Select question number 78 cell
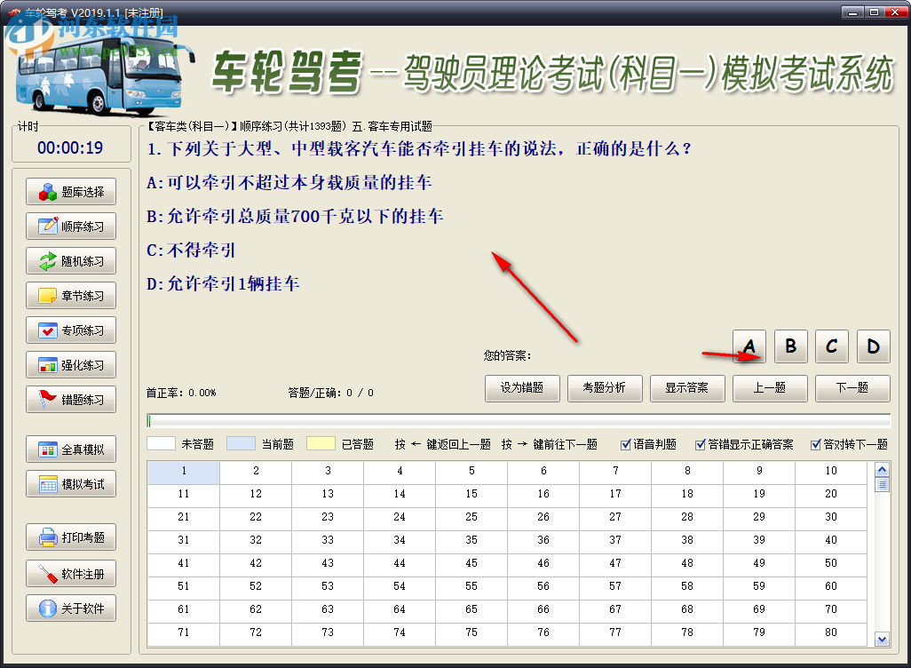This screenshot has width=911, height=668. click(x=687, y=633)
